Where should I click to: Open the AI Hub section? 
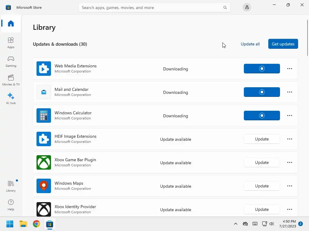11,99
